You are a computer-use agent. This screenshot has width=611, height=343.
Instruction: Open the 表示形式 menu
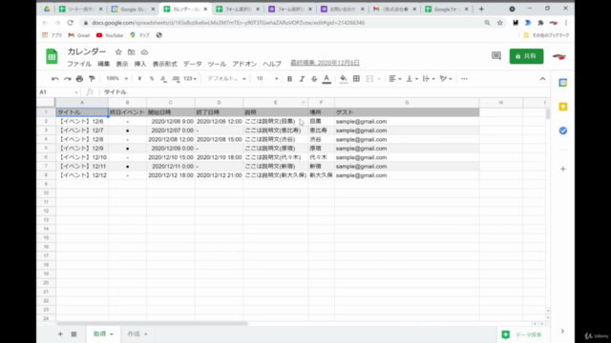164,64
